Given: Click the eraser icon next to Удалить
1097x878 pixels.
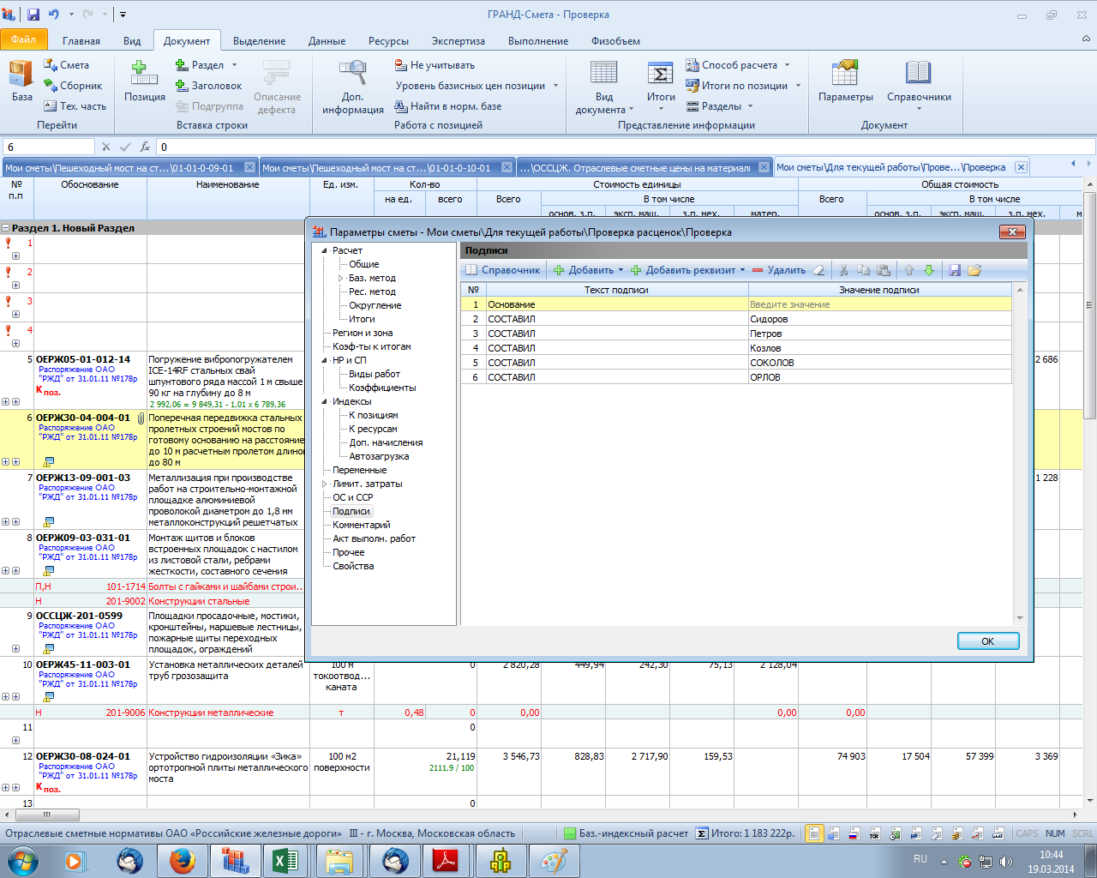Looking at the screenshot, I should tap(818, 270).
